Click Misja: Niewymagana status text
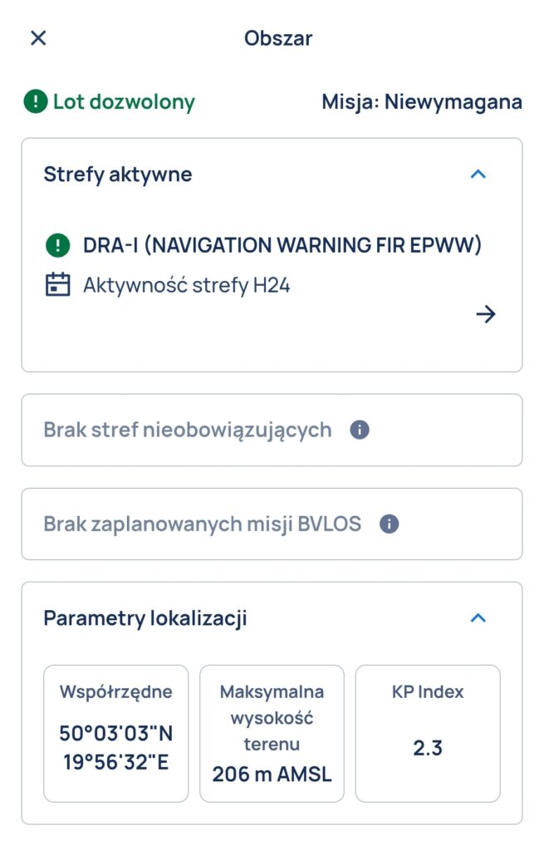 click(x=422, y=102)
